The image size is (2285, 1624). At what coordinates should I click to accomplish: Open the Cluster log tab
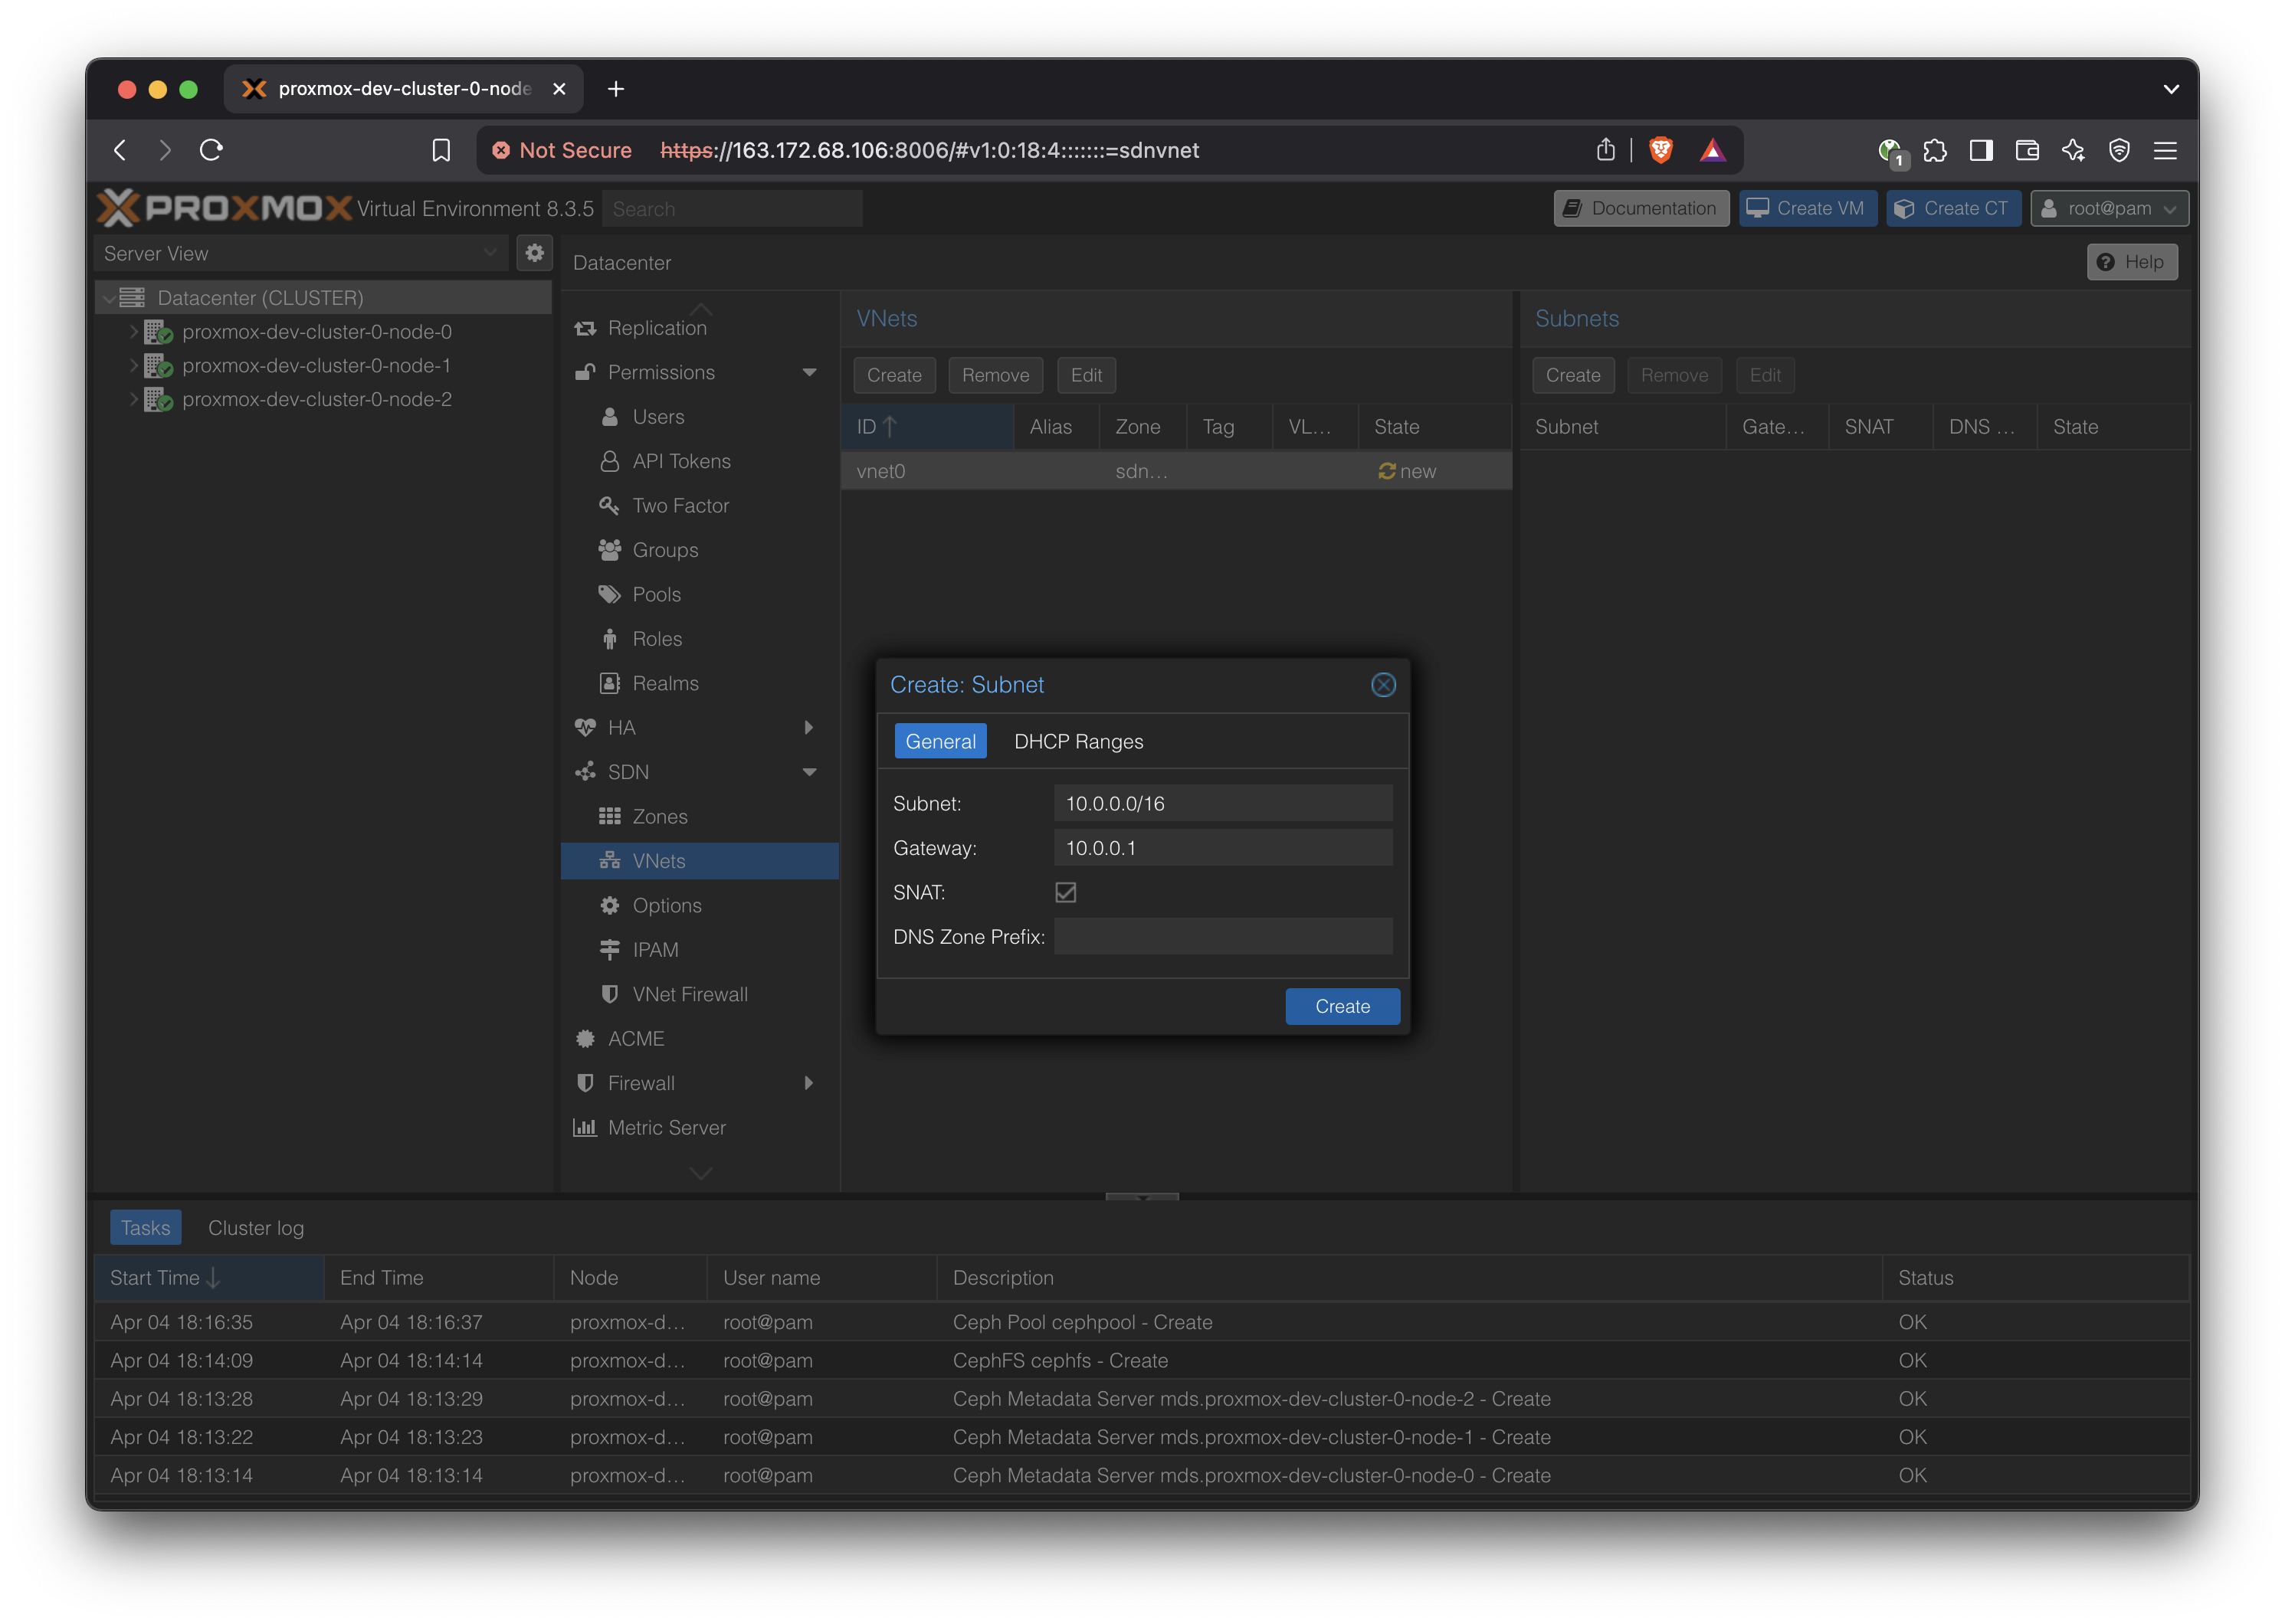tap(256, 1227)
